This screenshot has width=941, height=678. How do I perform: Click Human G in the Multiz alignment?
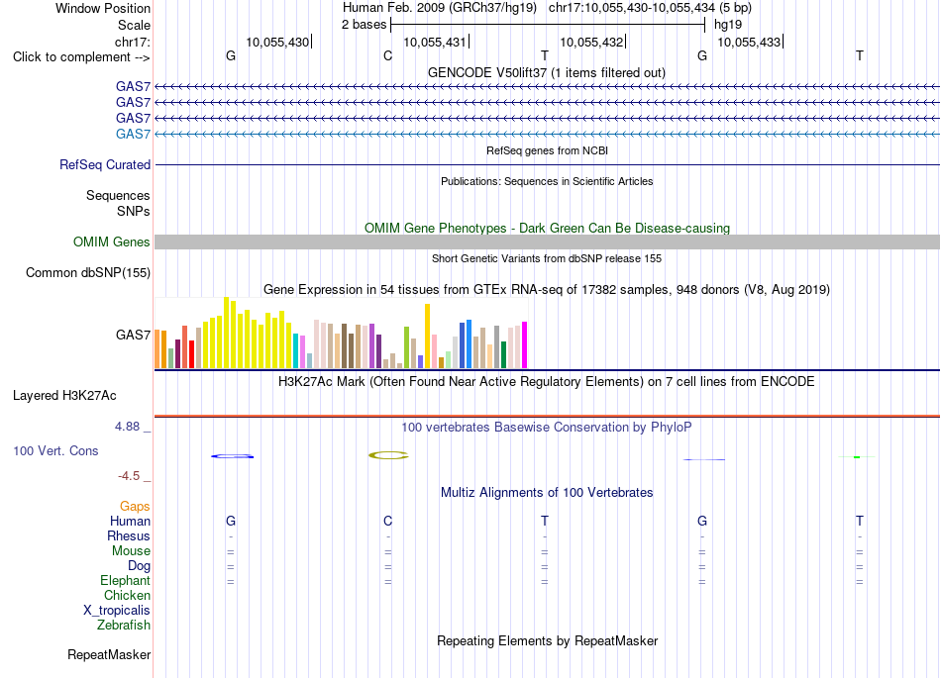pos(231,522)
